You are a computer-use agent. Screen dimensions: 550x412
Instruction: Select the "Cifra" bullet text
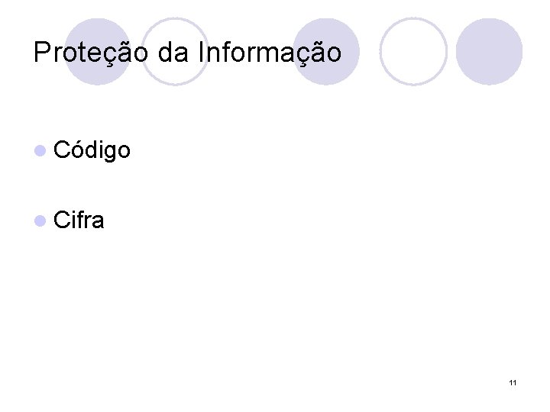[x=79, y=220]
